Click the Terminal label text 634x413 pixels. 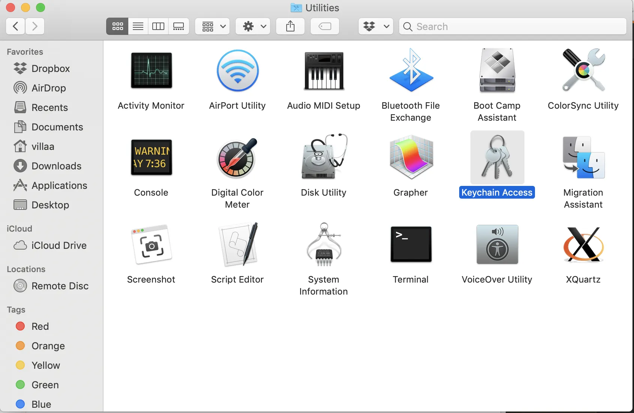coord(411,280)
